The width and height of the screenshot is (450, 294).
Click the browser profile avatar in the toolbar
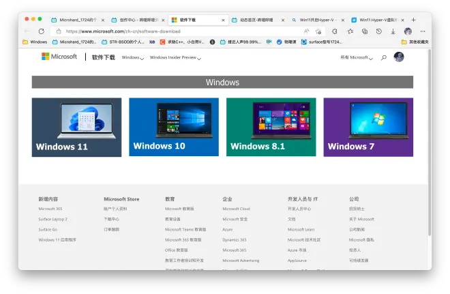pos(408,31)
